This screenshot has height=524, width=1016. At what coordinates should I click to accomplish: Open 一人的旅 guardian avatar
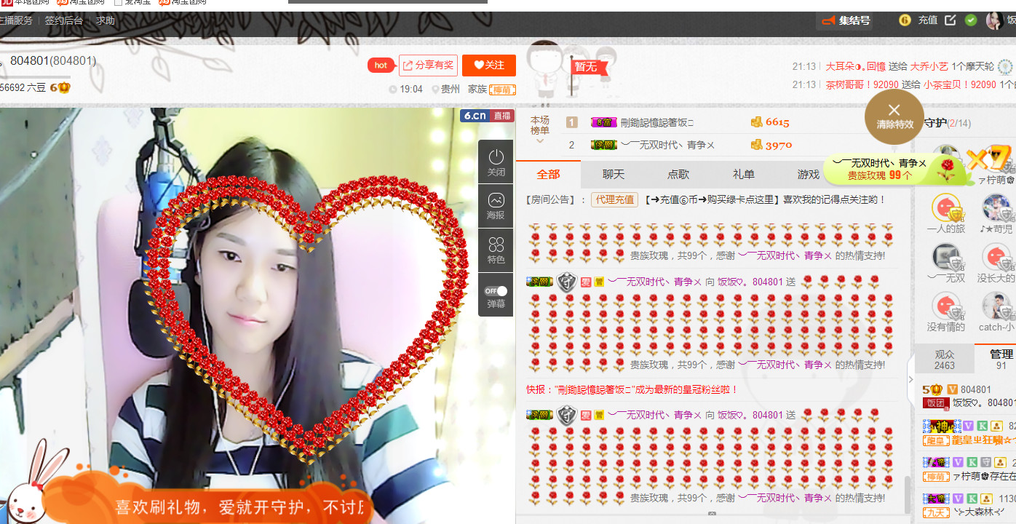click(x=946, y=209)
